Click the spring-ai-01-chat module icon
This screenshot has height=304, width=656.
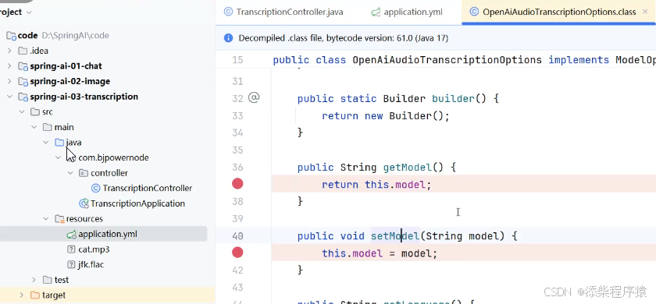tap(23, 66)
